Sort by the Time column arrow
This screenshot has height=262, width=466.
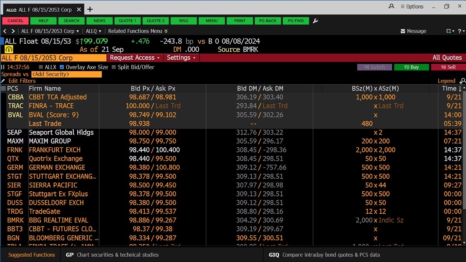(460, 89)
